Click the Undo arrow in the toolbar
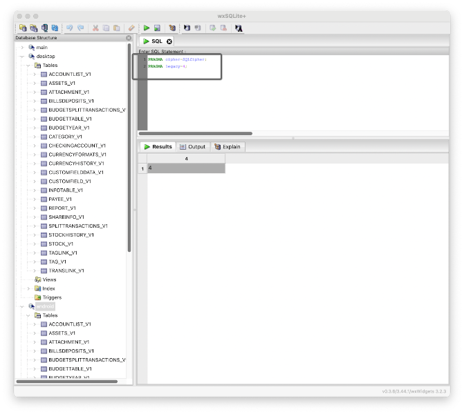Image resolution: width=464 pixels, height=414 pixels. click(x=69, y=28)
